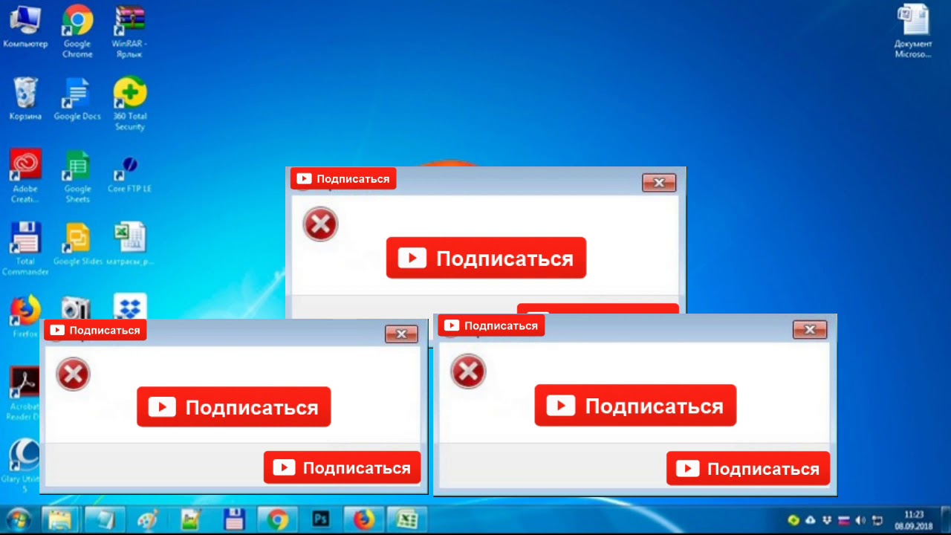
Task: Open the clock showing 11:23 in the taskbar
Action: (x=914, y=520)
